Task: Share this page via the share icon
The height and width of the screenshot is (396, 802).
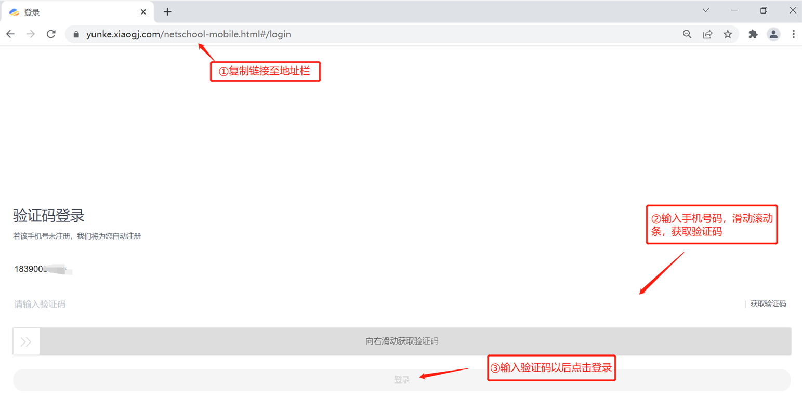Action: tap(707, 34)
